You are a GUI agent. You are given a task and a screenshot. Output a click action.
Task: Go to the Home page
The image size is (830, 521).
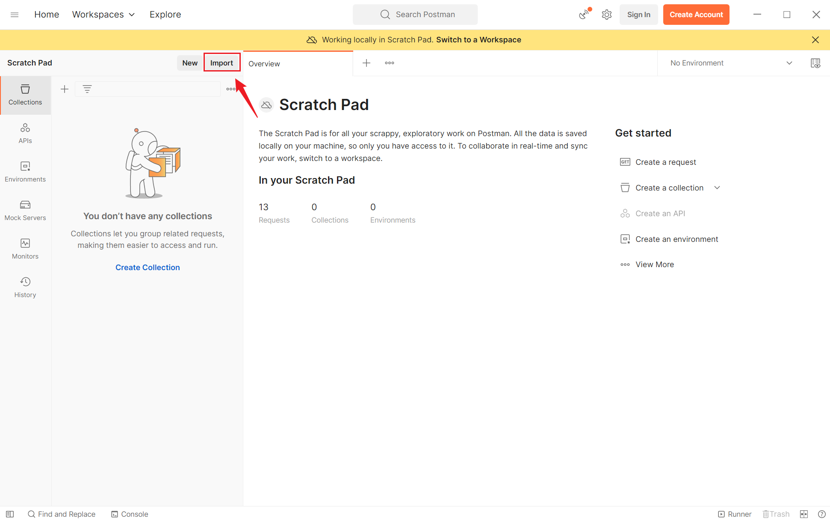[47, 15]
